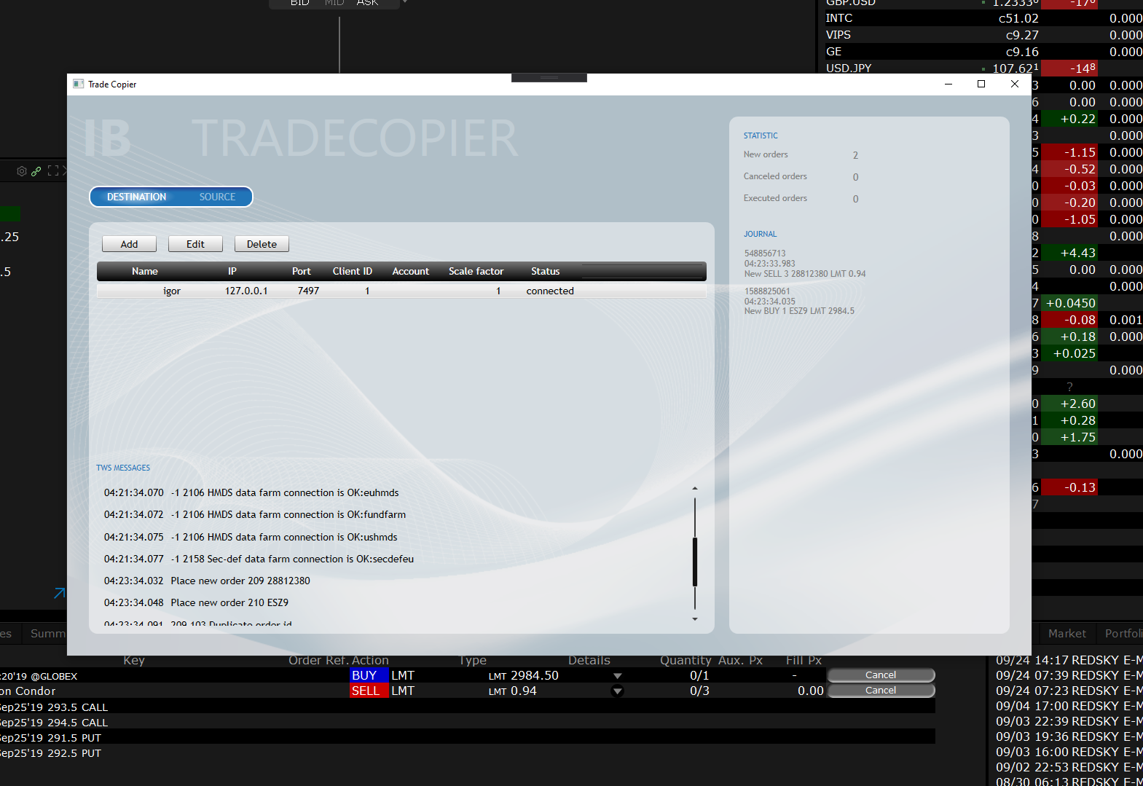This screenshot has width=1143, height=786.
Task: Switch to the SOURCE toggle
Action: 217,197
